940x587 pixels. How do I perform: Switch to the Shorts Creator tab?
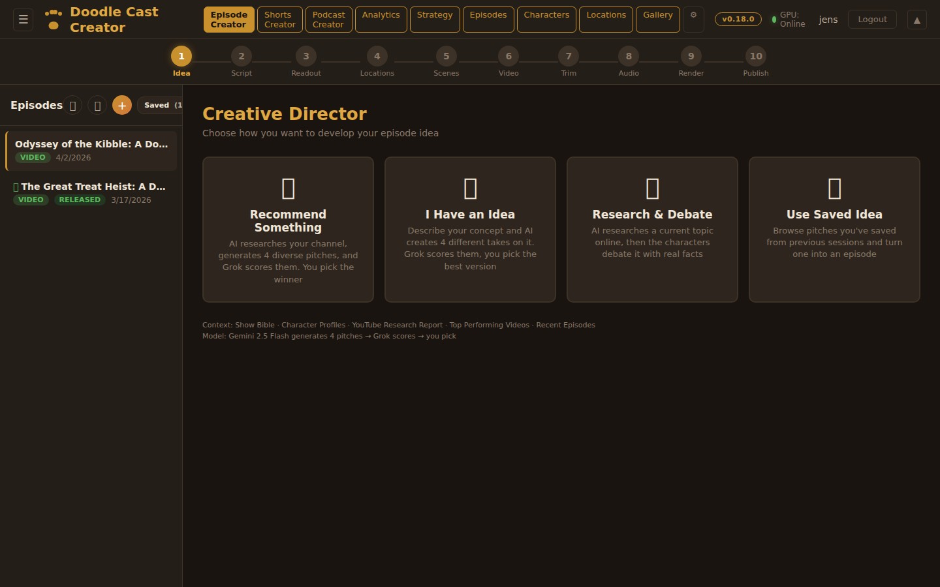(x=280, y=20)
